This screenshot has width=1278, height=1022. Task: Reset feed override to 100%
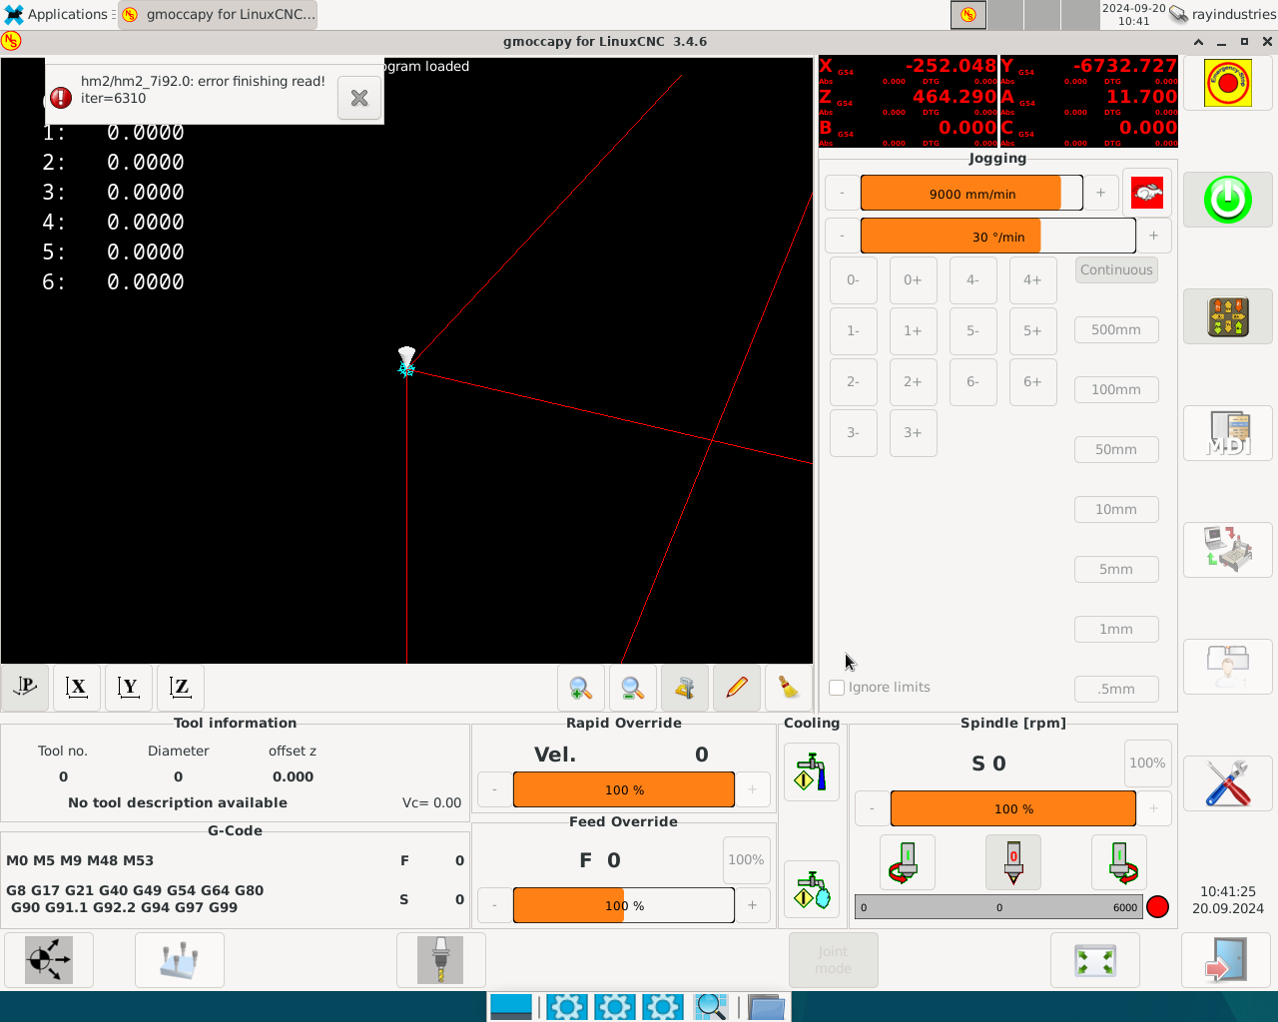746,860
